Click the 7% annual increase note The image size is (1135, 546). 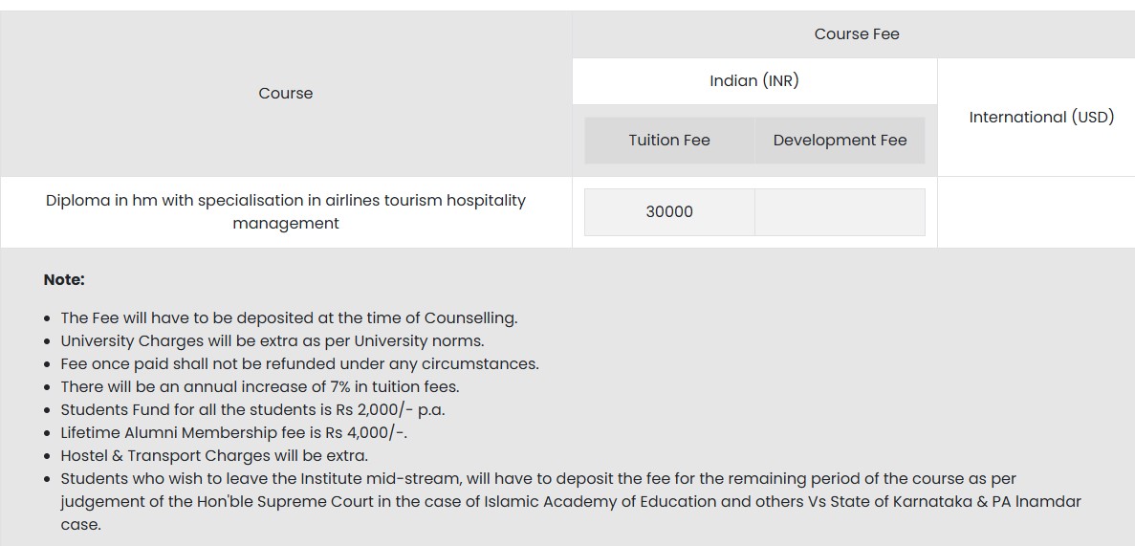point(260,387)
